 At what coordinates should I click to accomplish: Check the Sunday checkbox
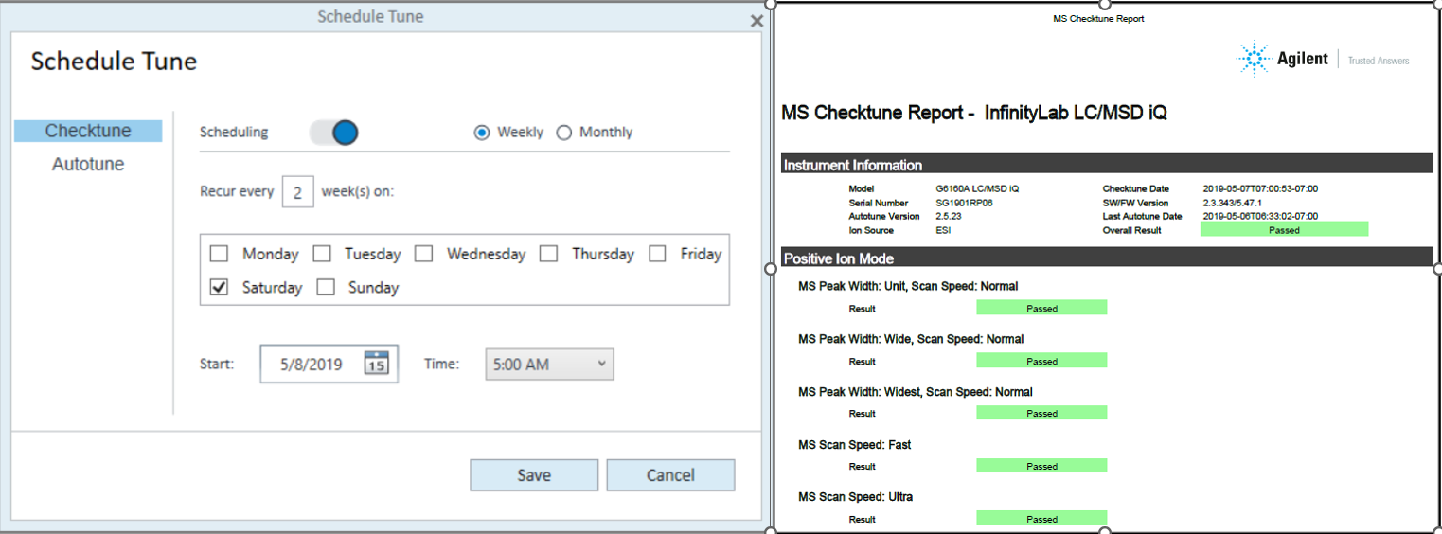click(x=326, y=287)
